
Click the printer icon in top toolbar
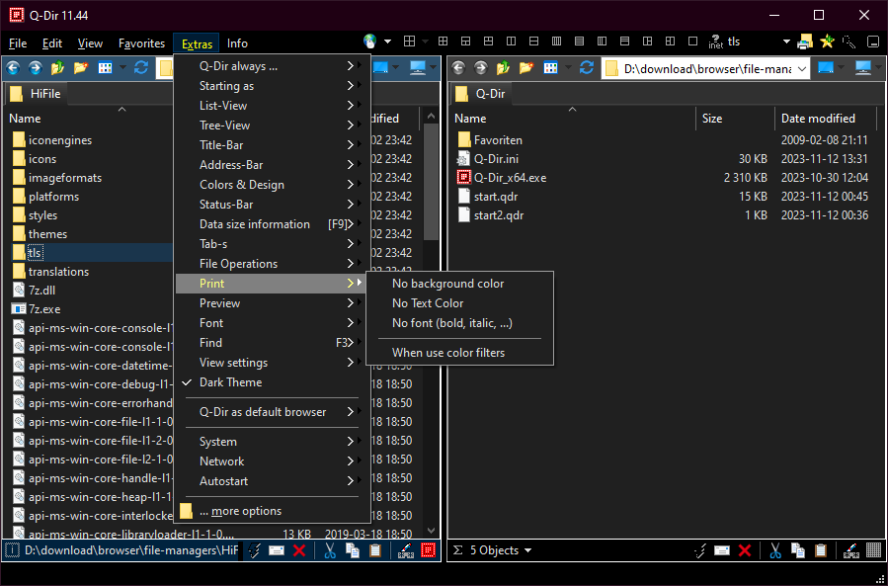[805, 42]
